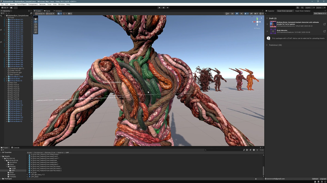Open the GameObject menu
This screenshot has width=327, height=183.
point(22,4)
